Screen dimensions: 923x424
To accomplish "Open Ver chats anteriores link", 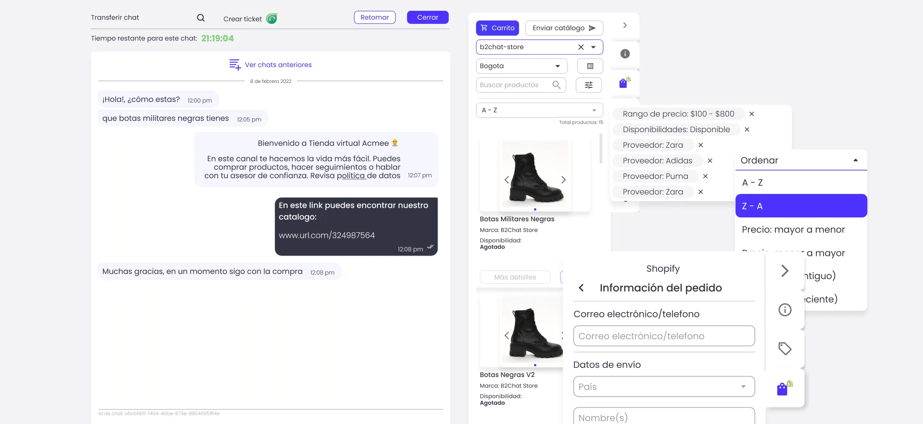I will pos(278,64).
